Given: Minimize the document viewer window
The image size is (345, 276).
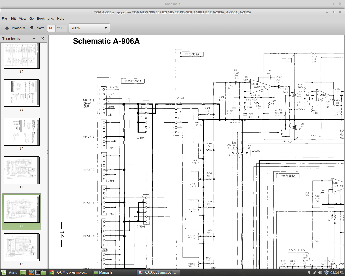Looking at the screenshot, I should [327, 12].
